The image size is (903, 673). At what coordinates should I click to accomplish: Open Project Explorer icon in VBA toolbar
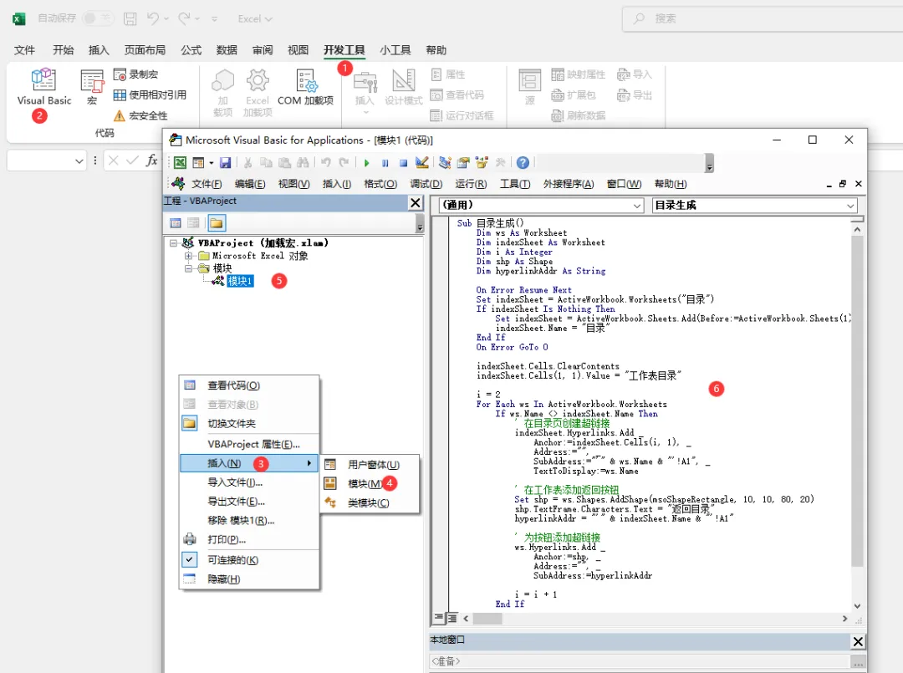click(445, 163)
